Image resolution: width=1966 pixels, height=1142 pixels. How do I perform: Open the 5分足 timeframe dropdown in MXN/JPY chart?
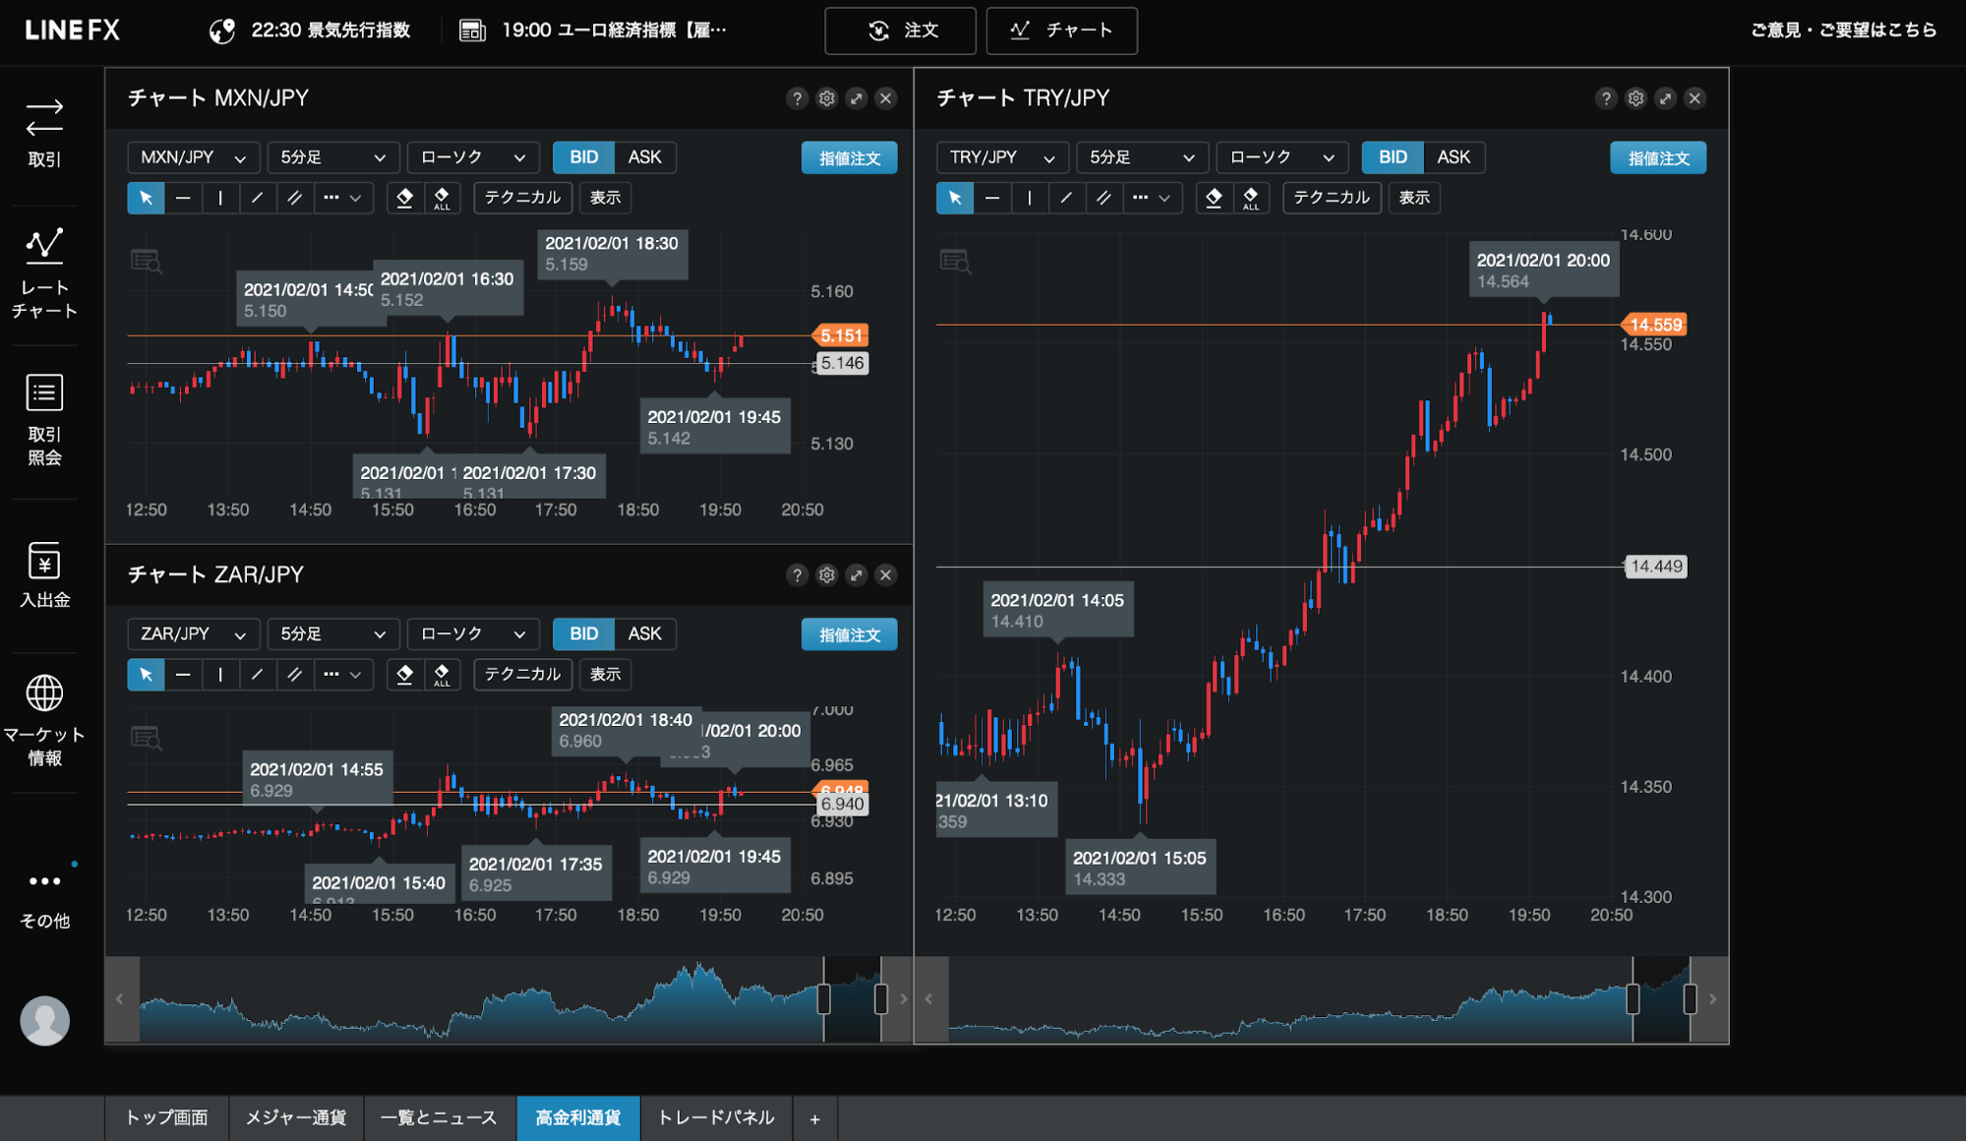pyautogui.click(x=333, y=157)
